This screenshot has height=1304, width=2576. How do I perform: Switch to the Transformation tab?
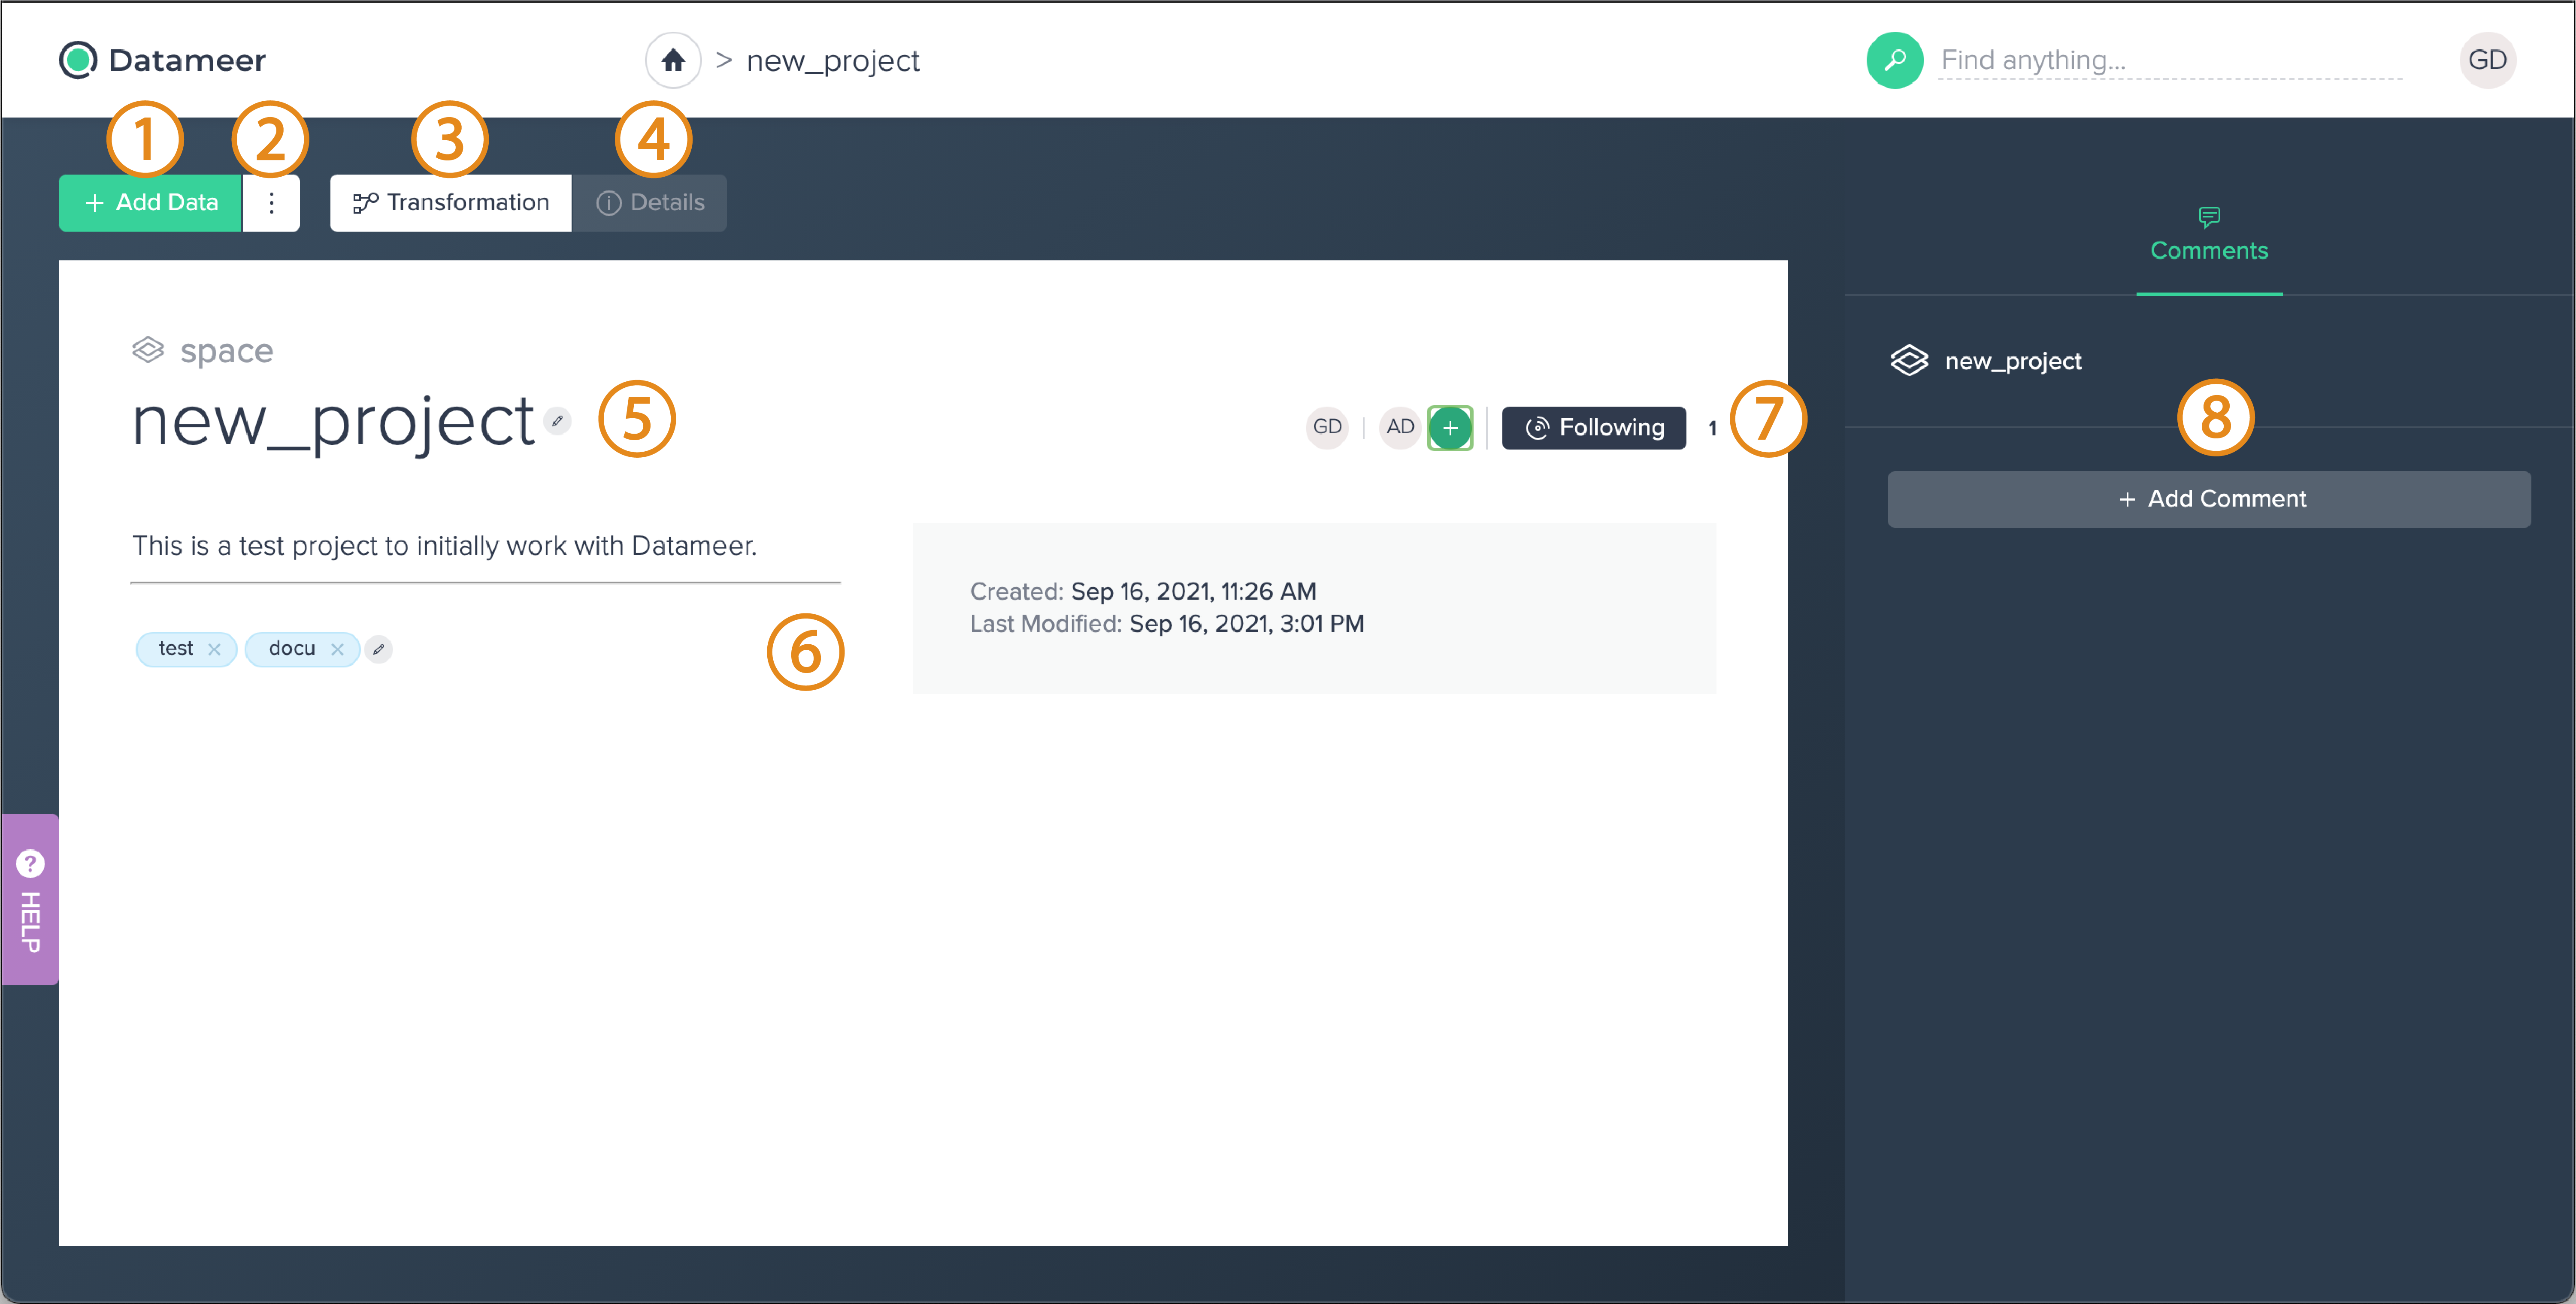coord(451,203)
